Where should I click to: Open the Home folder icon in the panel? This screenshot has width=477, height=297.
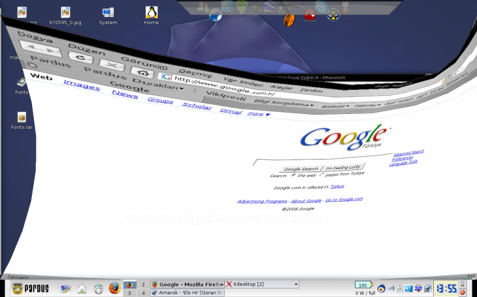pos(82,289)
